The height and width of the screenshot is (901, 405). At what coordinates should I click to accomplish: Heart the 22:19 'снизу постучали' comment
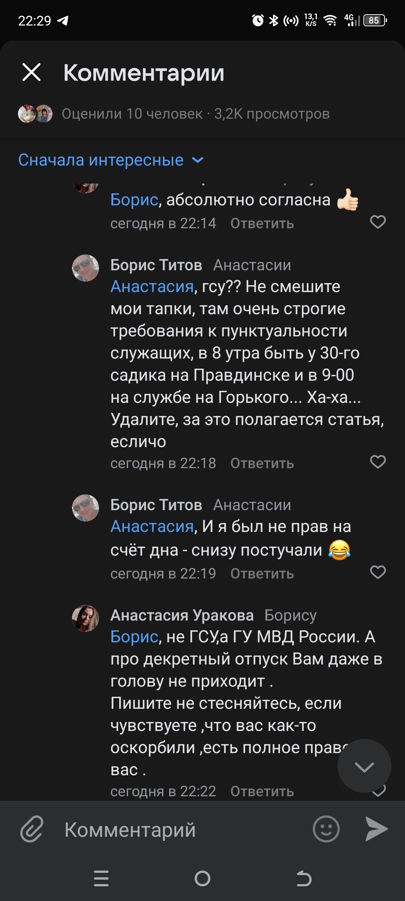coord(378,572)
